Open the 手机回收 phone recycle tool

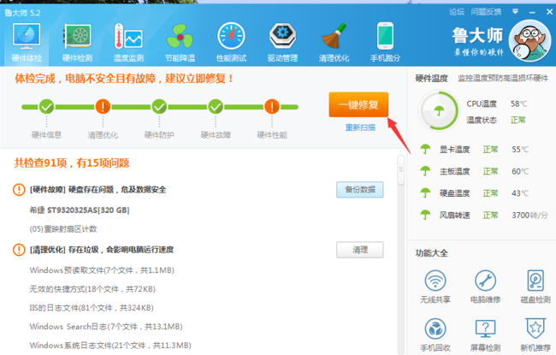click(436, 335)
